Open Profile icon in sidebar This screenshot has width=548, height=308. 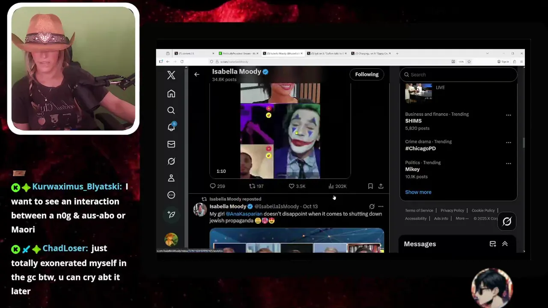(x=171, y=178)
